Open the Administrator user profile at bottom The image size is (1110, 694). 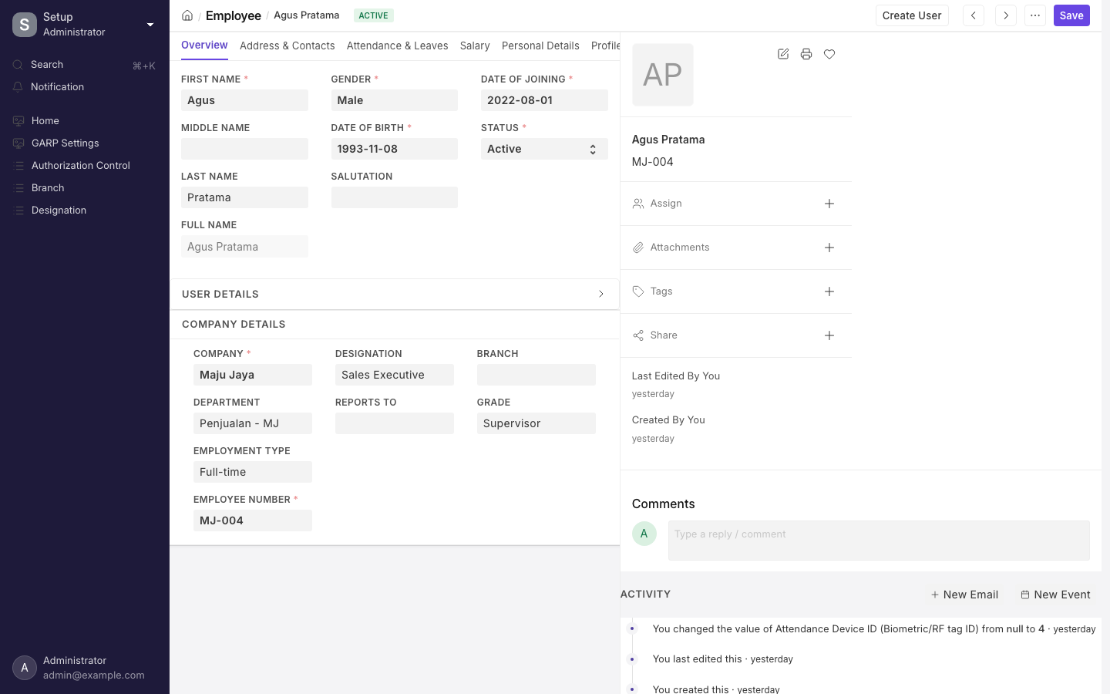tap(85, 668)
